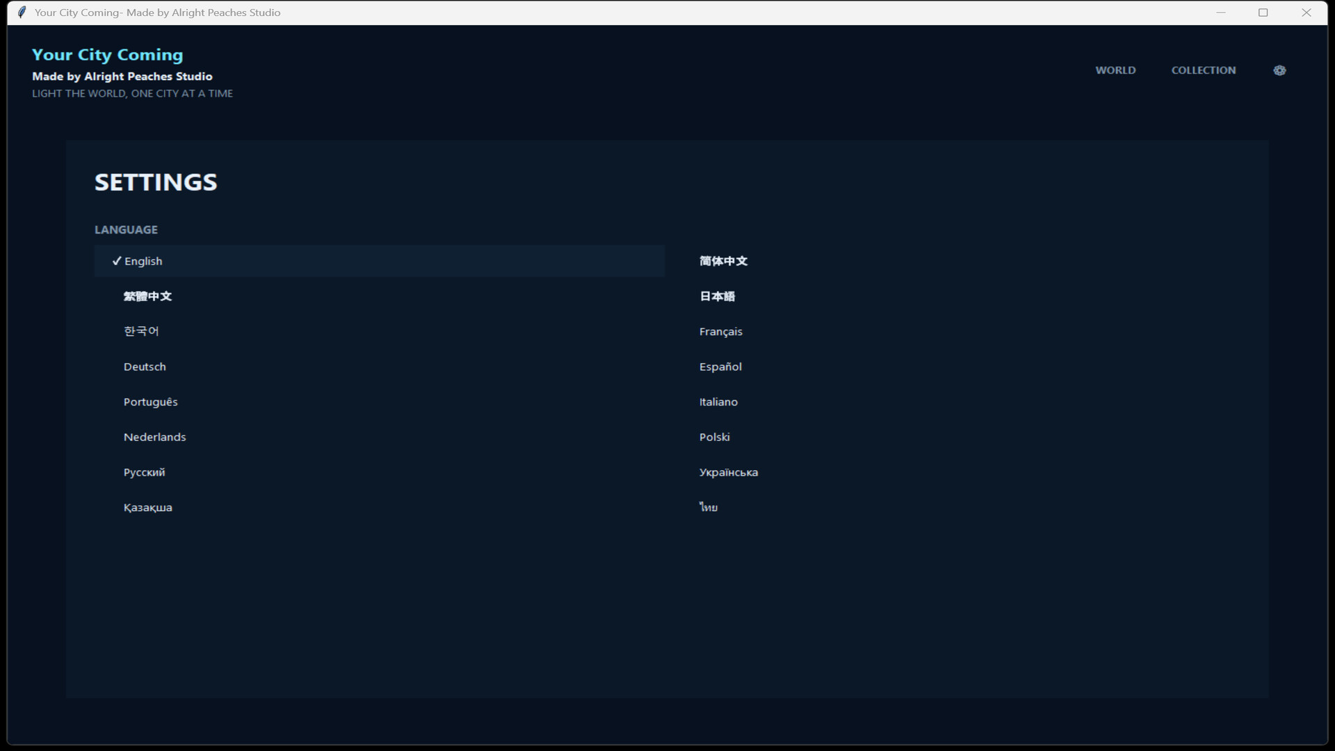Select ไทย language option
Image resolution: width=1335 pixels, height=751 pixels.
pos(708,507)
